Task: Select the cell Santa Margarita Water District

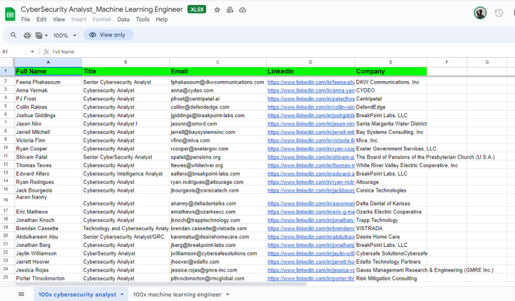Action: click(x=391, y=123)
